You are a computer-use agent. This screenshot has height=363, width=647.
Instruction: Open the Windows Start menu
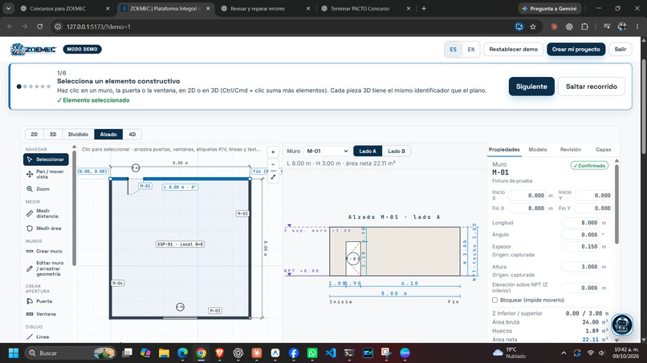pos(14,353)
